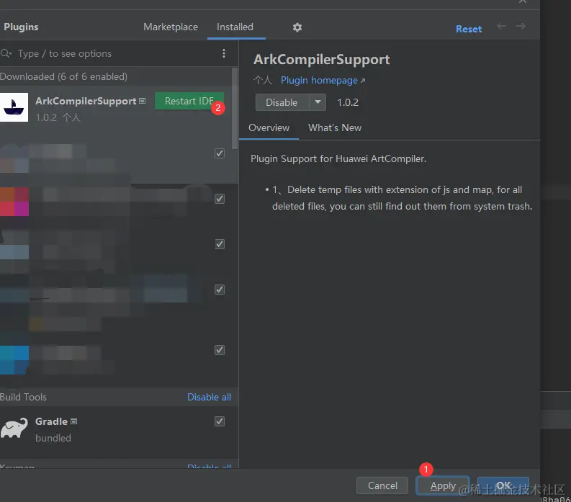Toggle checkbox of plugin with orange-magenta icon
571x502 pixels.
point(220,199)
